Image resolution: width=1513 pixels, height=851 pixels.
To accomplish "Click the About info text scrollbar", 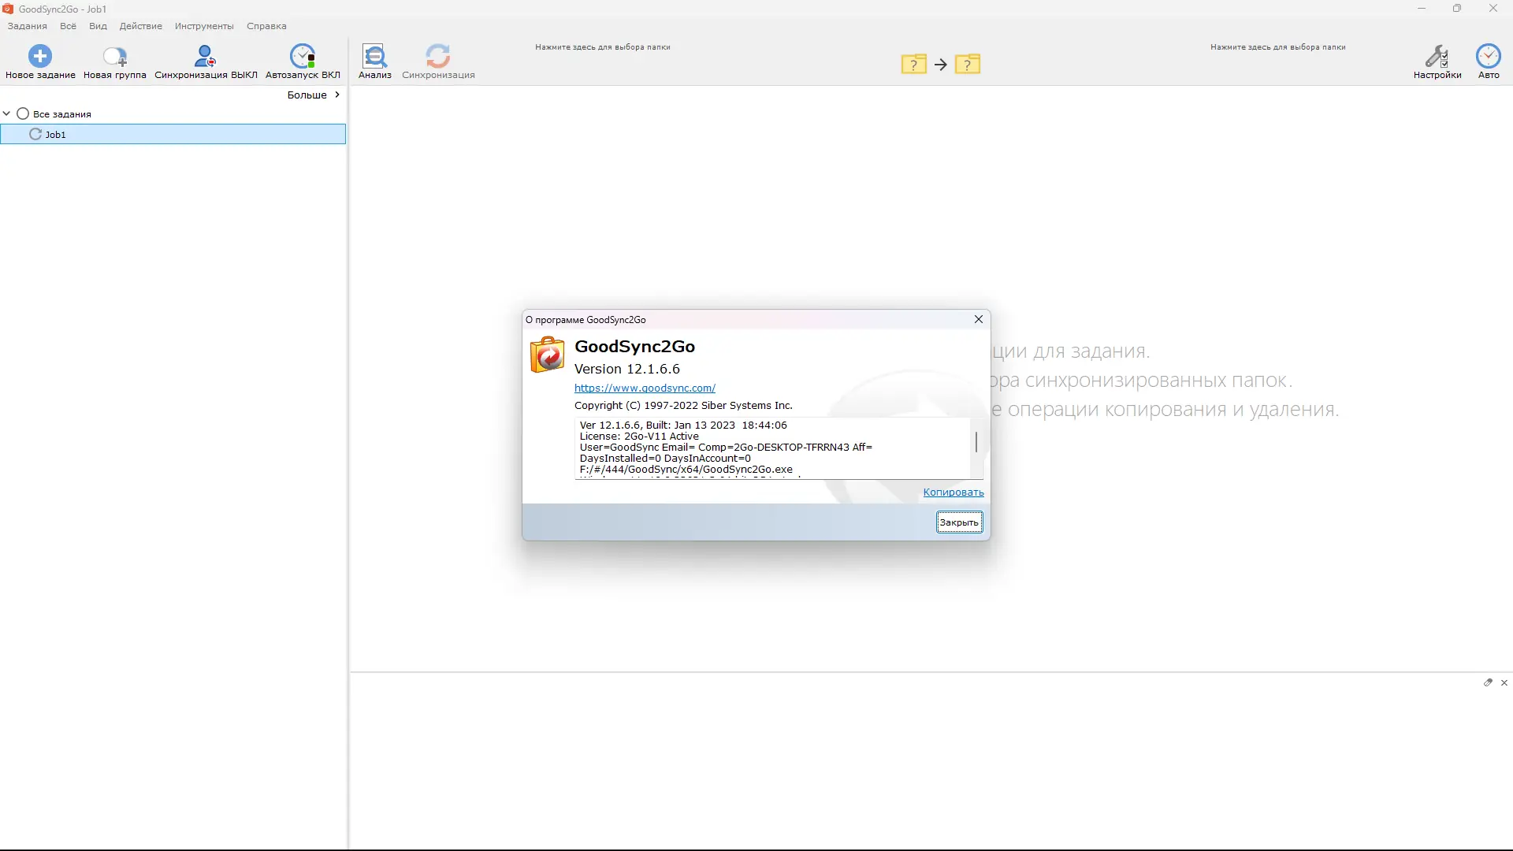I will (976, 443).
